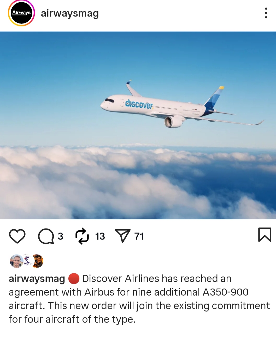The height and width of the screenshot is (339, 276).
Task: Like the post with the heart icon
Action: coord(17,236)
